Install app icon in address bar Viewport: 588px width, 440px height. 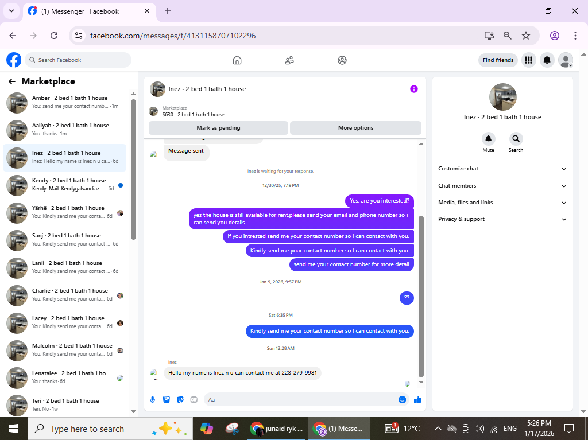tap(489, 36)
